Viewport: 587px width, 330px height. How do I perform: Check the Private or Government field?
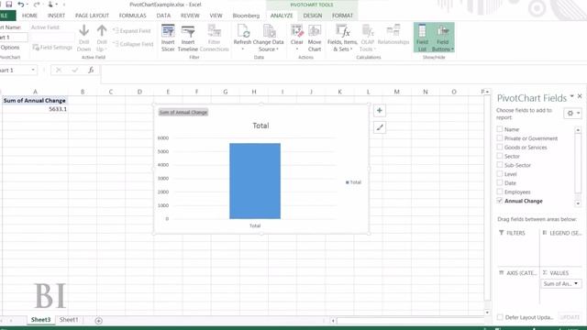point(499,138)
